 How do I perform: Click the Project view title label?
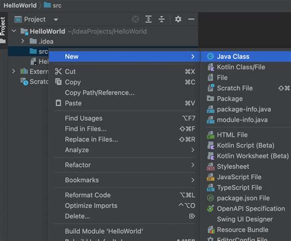35,20
